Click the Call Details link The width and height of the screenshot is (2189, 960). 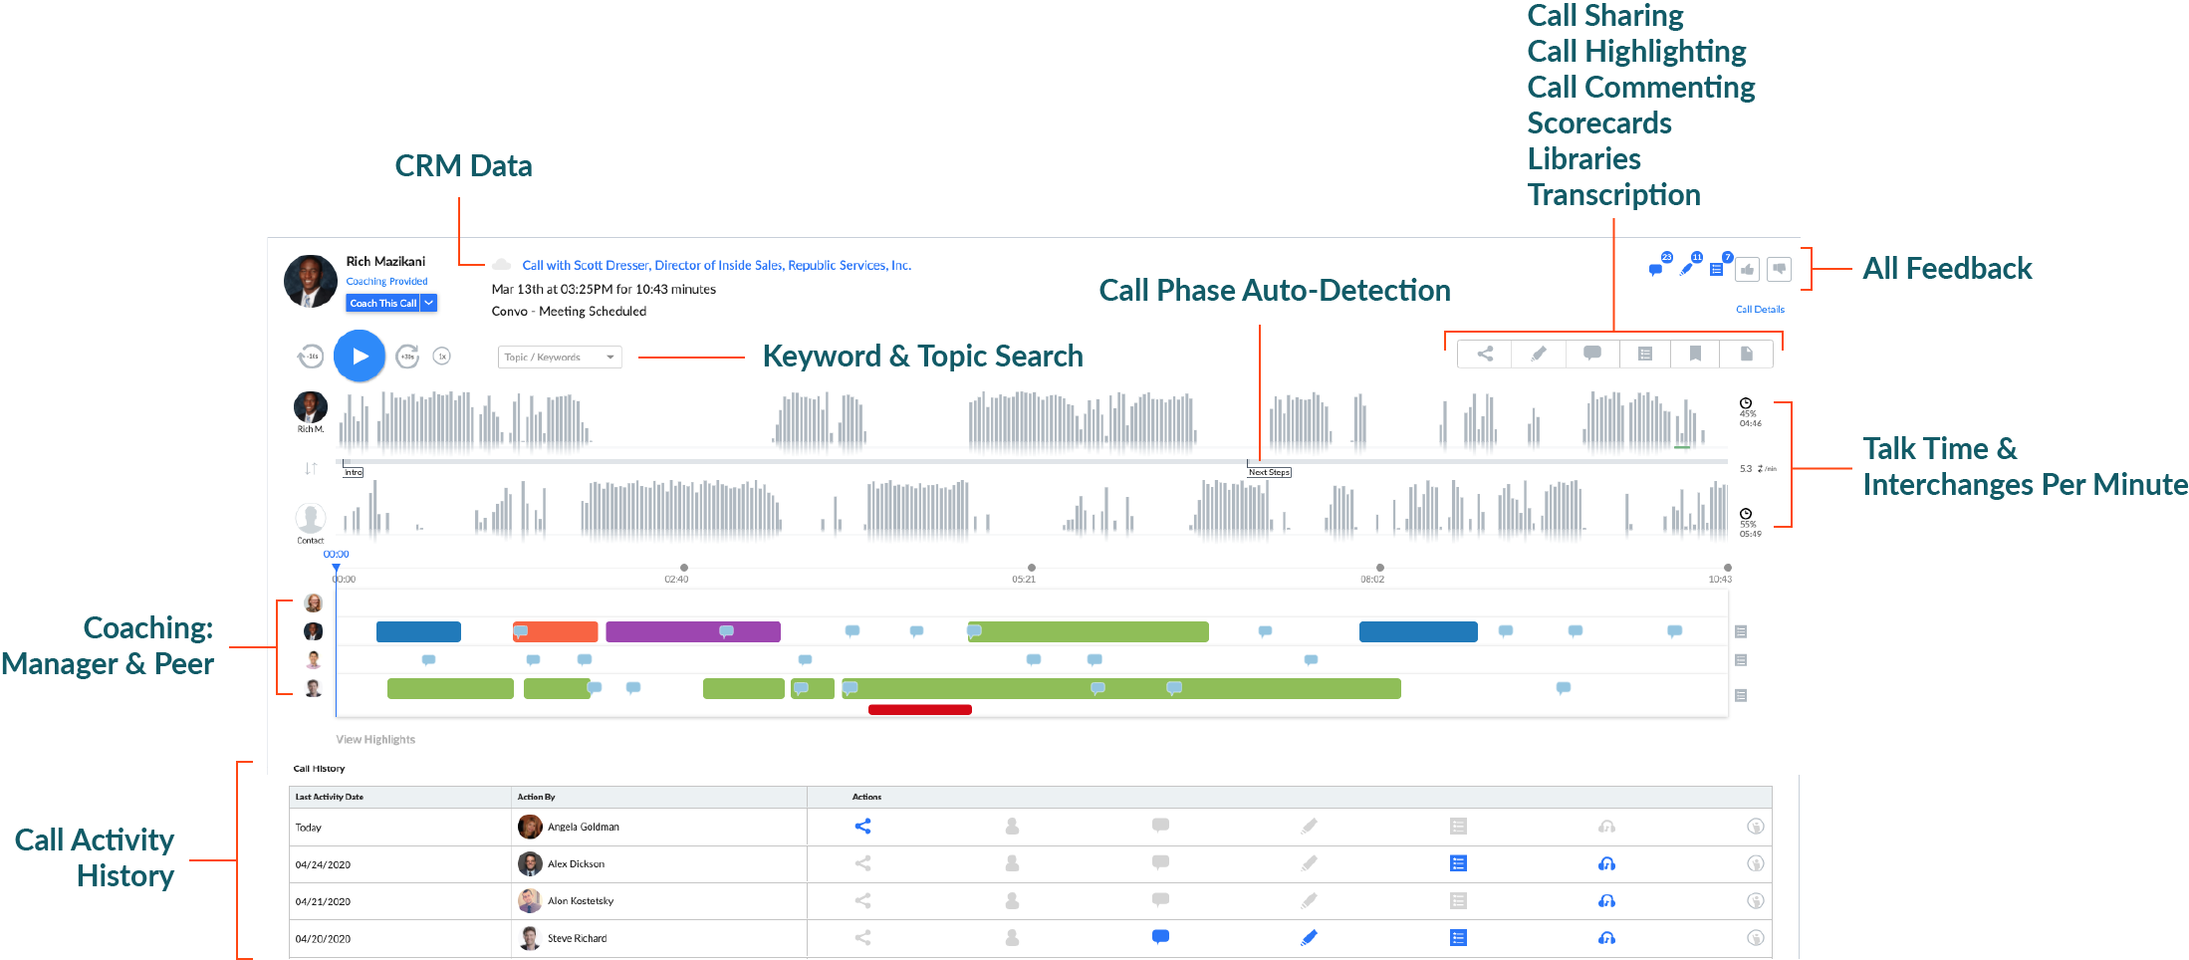tap(1760, 310)
